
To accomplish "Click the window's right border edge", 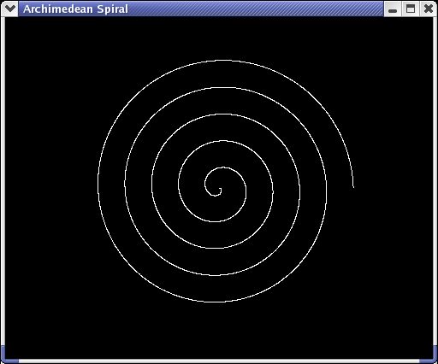I will (435, 181).
